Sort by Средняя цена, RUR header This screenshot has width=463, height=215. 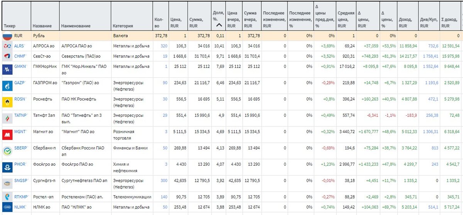click(345, 20)
